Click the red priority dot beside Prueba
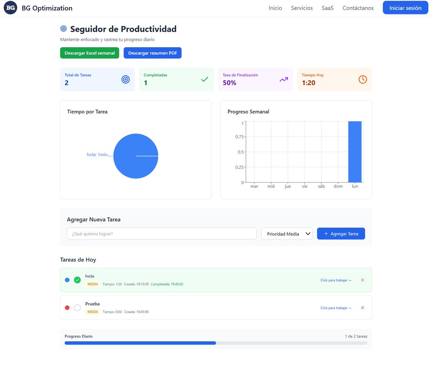Screen dimensions: 432x371 coord(67,308)
